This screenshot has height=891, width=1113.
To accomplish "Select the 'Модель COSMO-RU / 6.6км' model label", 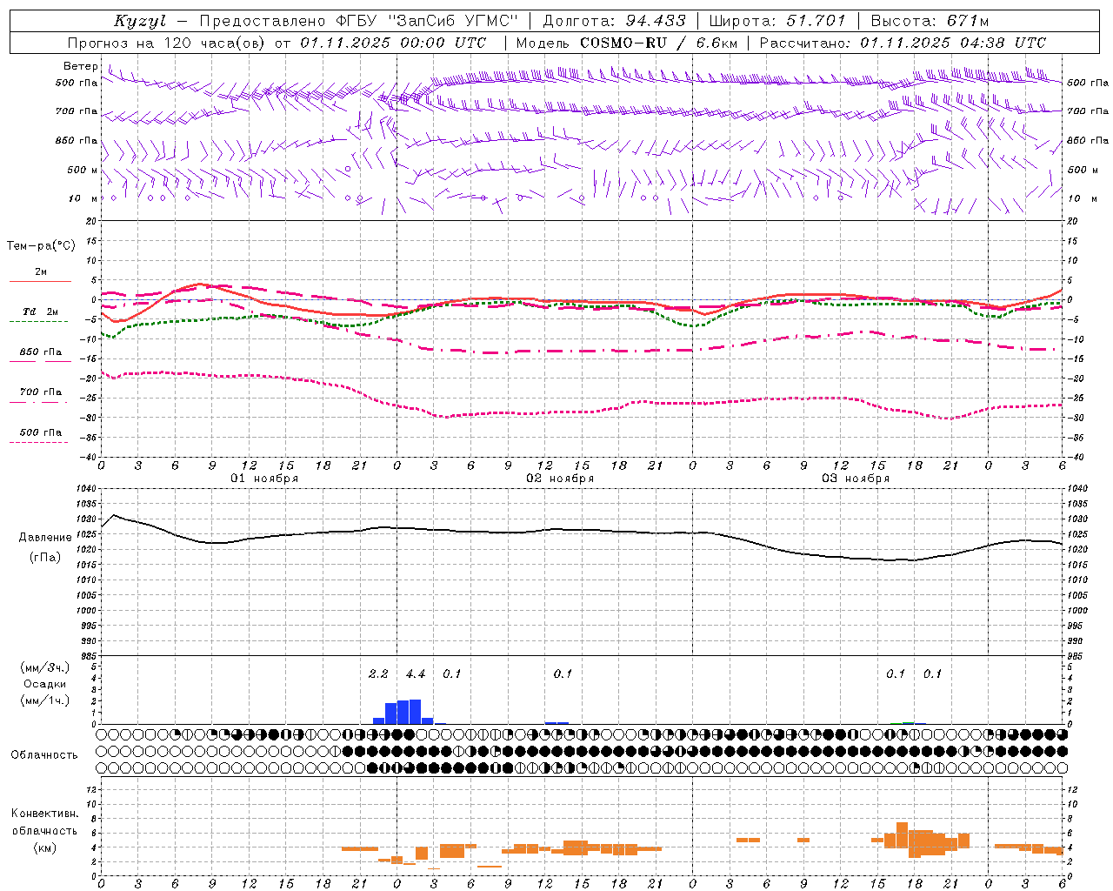I will pyautogui.click(x=626, y=43).
